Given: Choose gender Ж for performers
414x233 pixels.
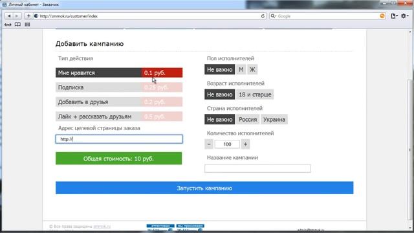Looking at the screenshot, I should (252, 69).
